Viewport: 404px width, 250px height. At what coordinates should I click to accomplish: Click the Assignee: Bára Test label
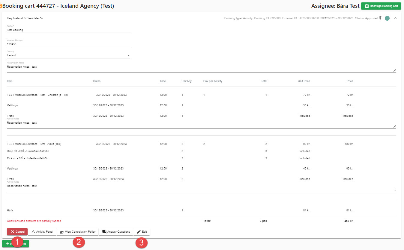click(335, 6)
